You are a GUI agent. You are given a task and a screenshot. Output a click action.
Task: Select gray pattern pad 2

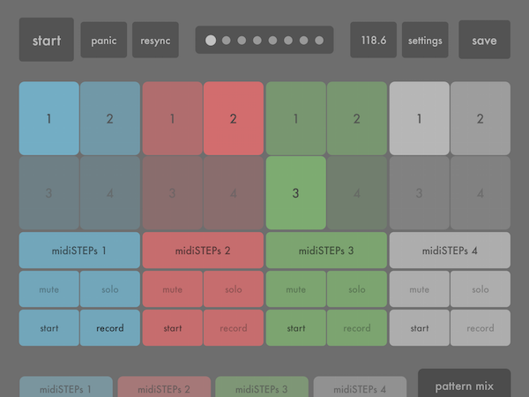(481, 118)
